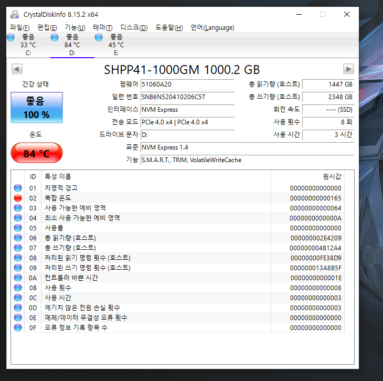Click status orb for row 07 총 쓰기량
Screen dimensions: 383x381
coord(18,248)
